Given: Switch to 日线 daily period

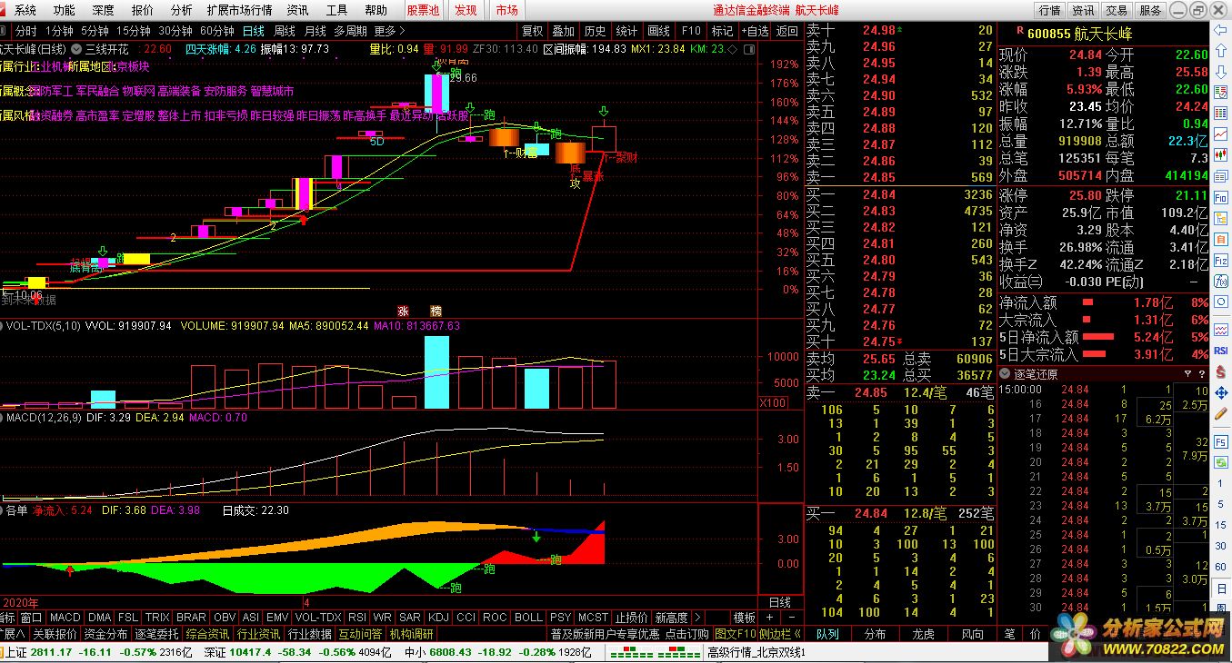Looking at the screenshot, I should tap(253, 30).
